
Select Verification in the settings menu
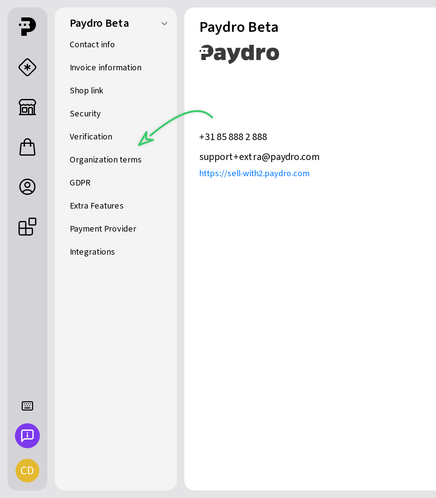pyautogui.click(x=91, y=137)
